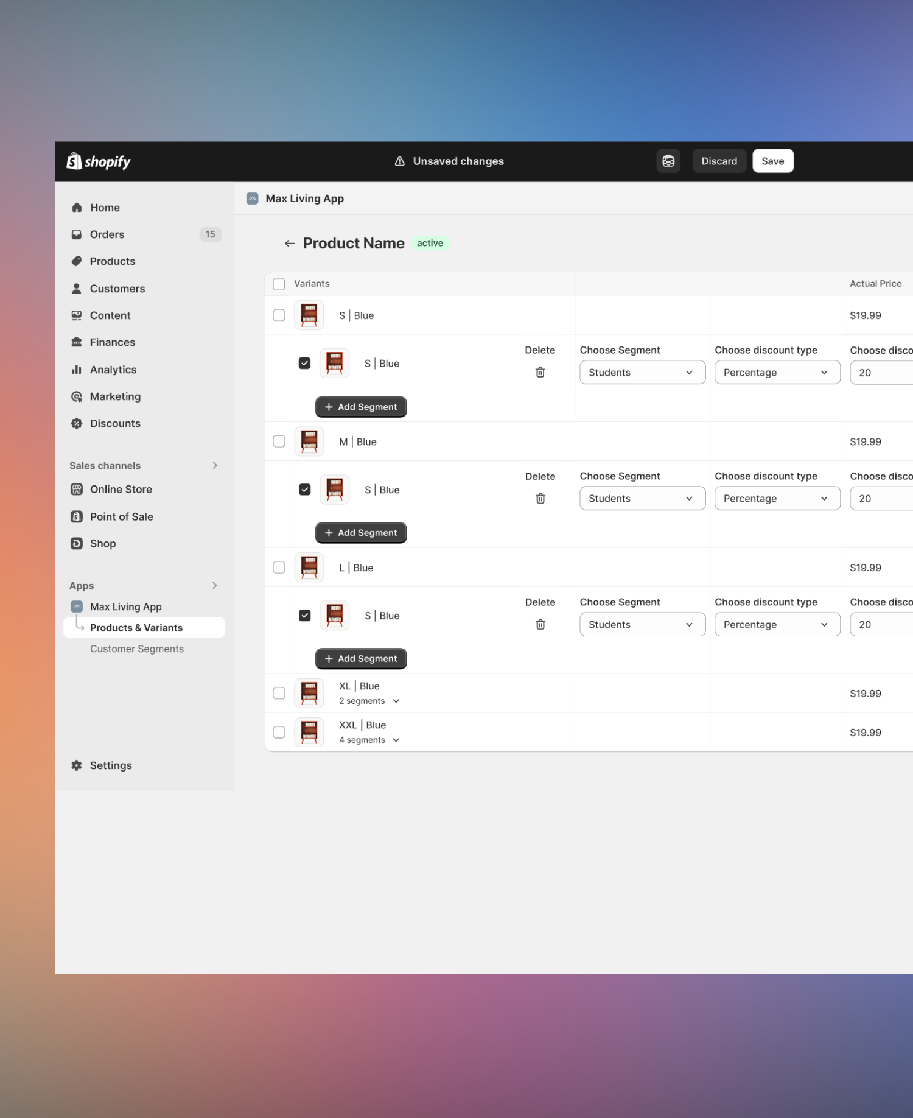
Task: Open the Percentage discount type dropdown under M | Blue
Action: click(777, 499)
